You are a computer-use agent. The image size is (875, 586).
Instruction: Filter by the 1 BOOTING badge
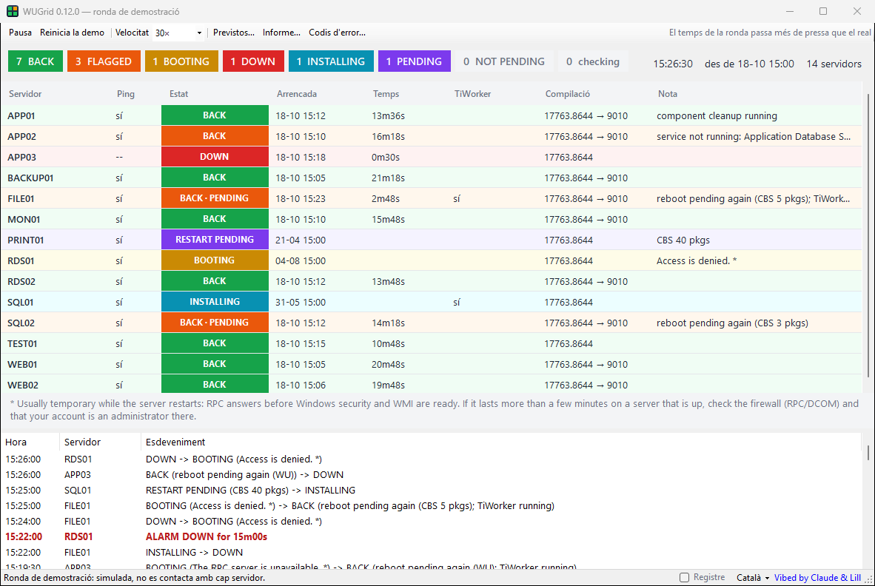pyautogui.click(x=181, y=61)
